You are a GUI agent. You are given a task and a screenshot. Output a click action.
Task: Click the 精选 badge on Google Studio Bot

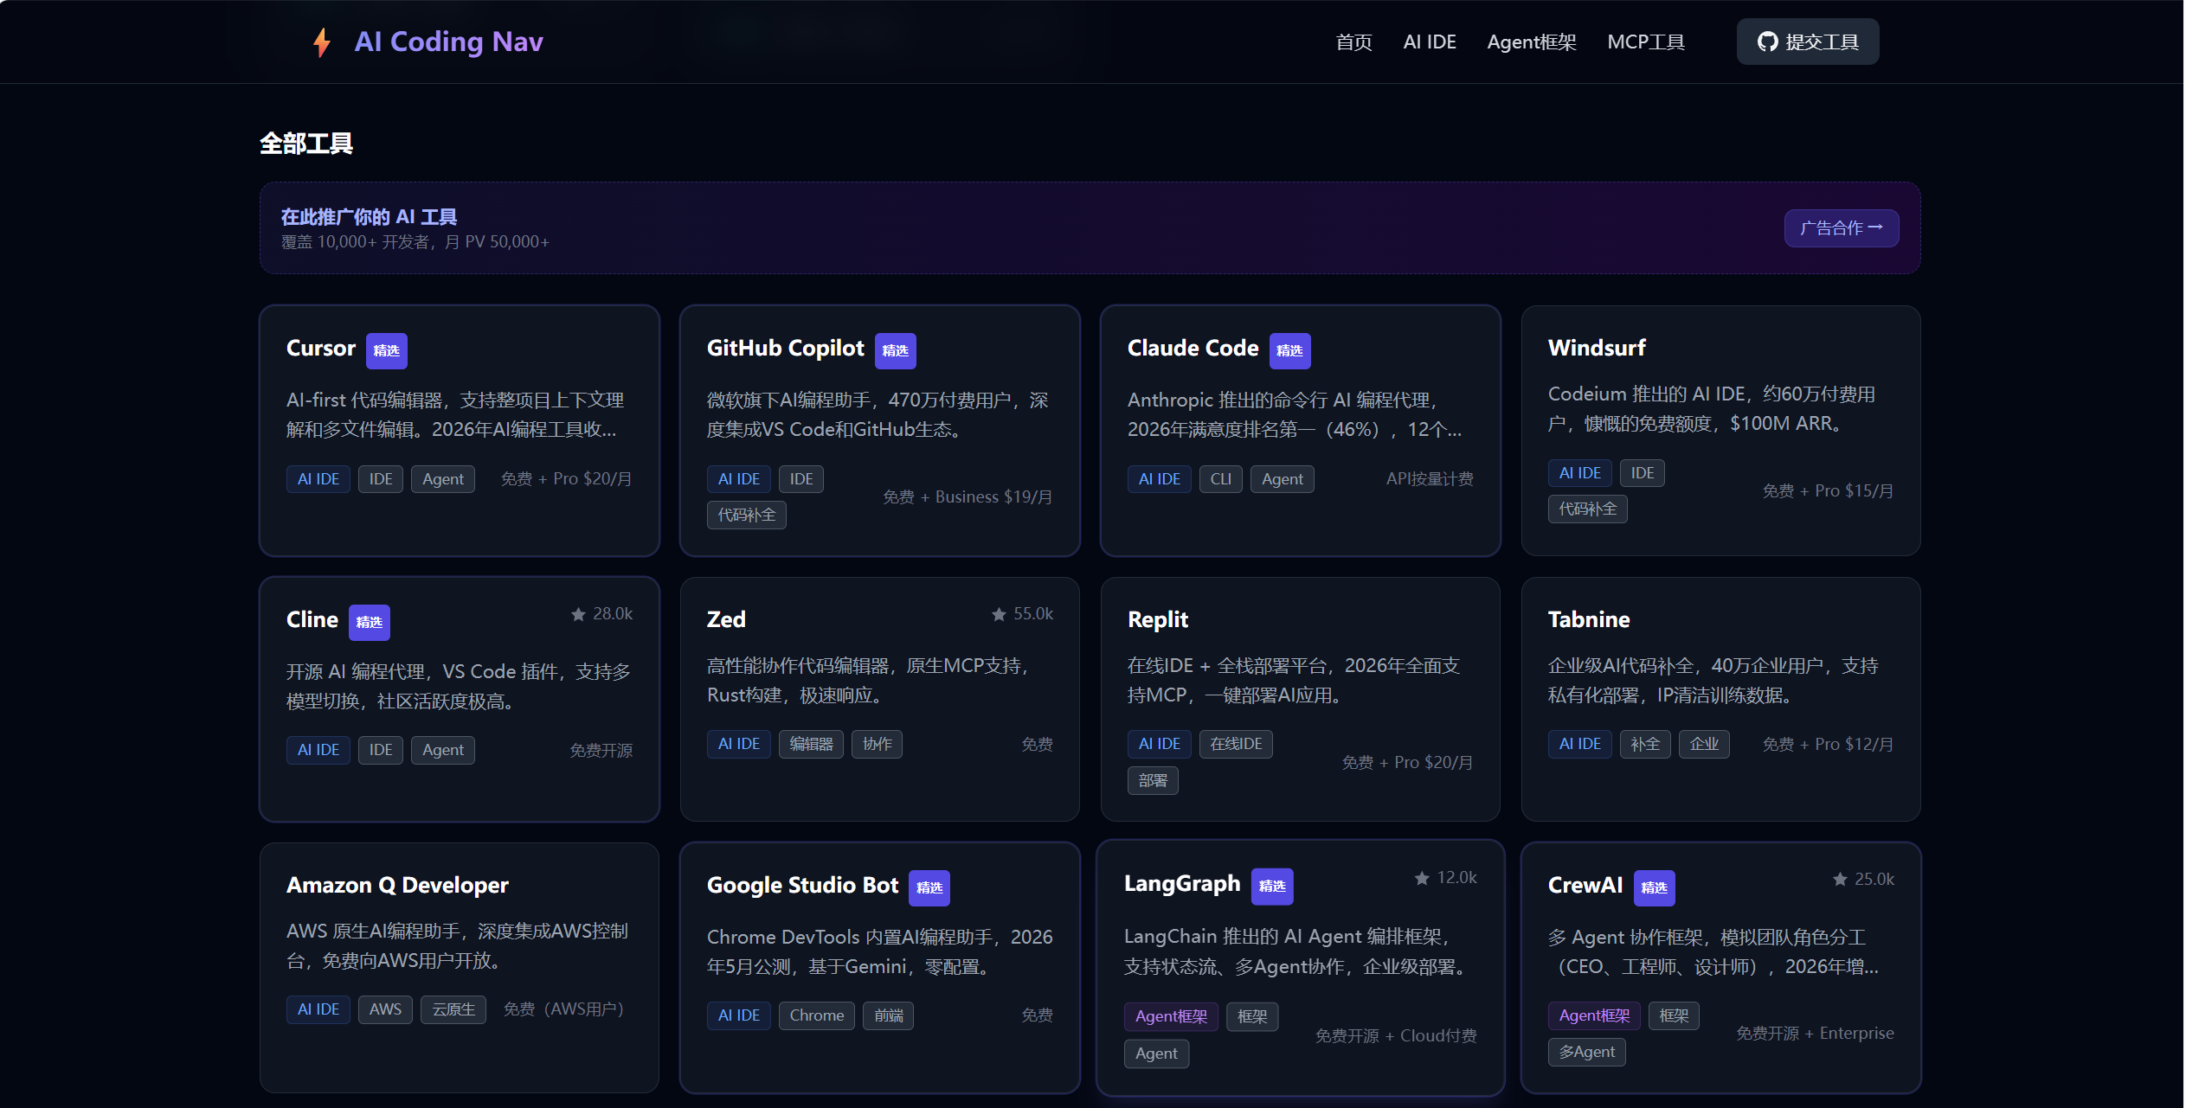929,887
